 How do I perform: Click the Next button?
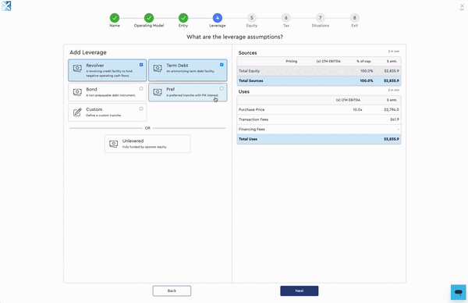pyautogui.click(x=299, y=291)
